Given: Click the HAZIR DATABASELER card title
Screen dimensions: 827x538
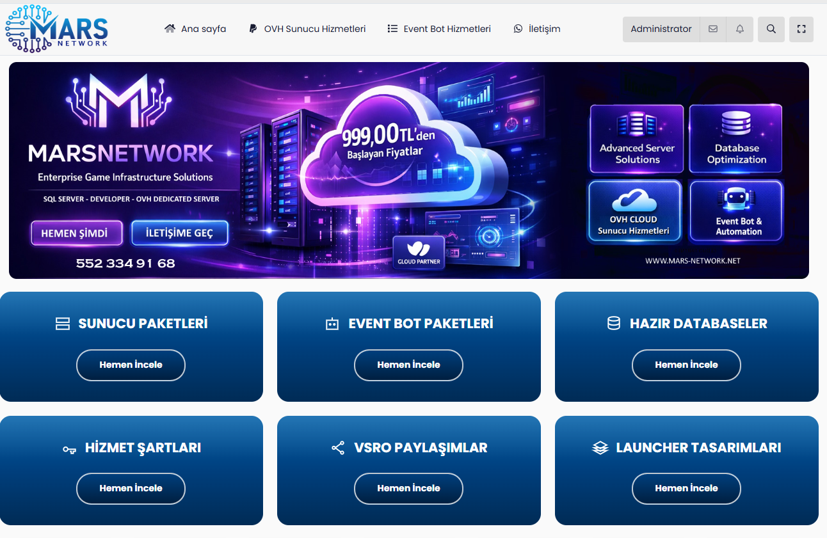Looking at the screenshot, I should tap(698, 324).
